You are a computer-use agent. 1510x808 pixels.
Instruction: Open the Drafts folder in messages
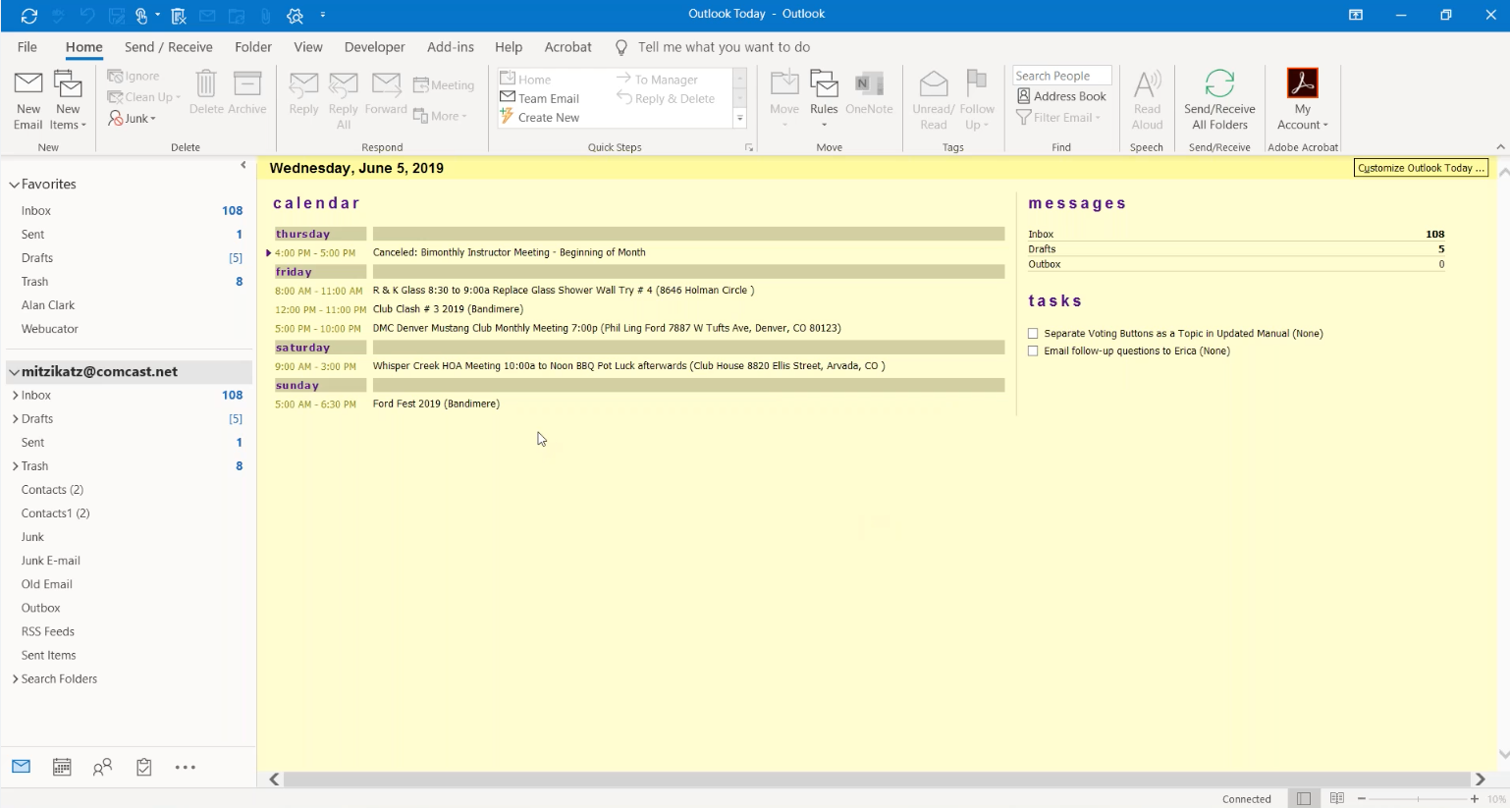[x=1041, y=248]
